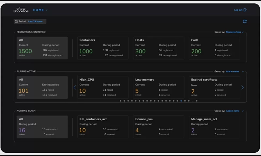Select the last alarm carousel page dot
Screen dimensions: 261x156
(x=196, y=101)
